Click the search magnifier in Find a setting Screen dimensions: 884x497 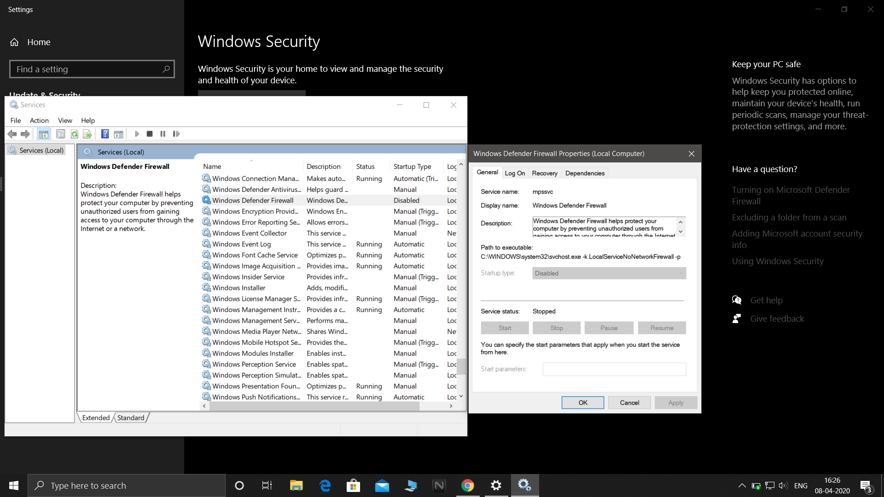tap(166, 69)
